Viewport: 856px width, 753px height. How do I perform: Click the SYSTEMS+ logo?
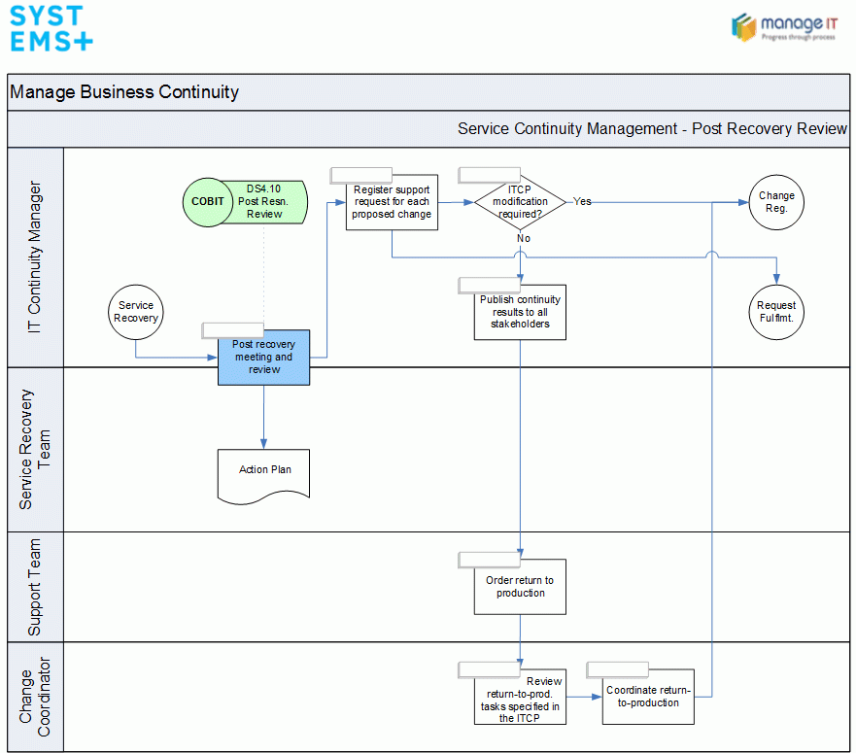(51, 28)
